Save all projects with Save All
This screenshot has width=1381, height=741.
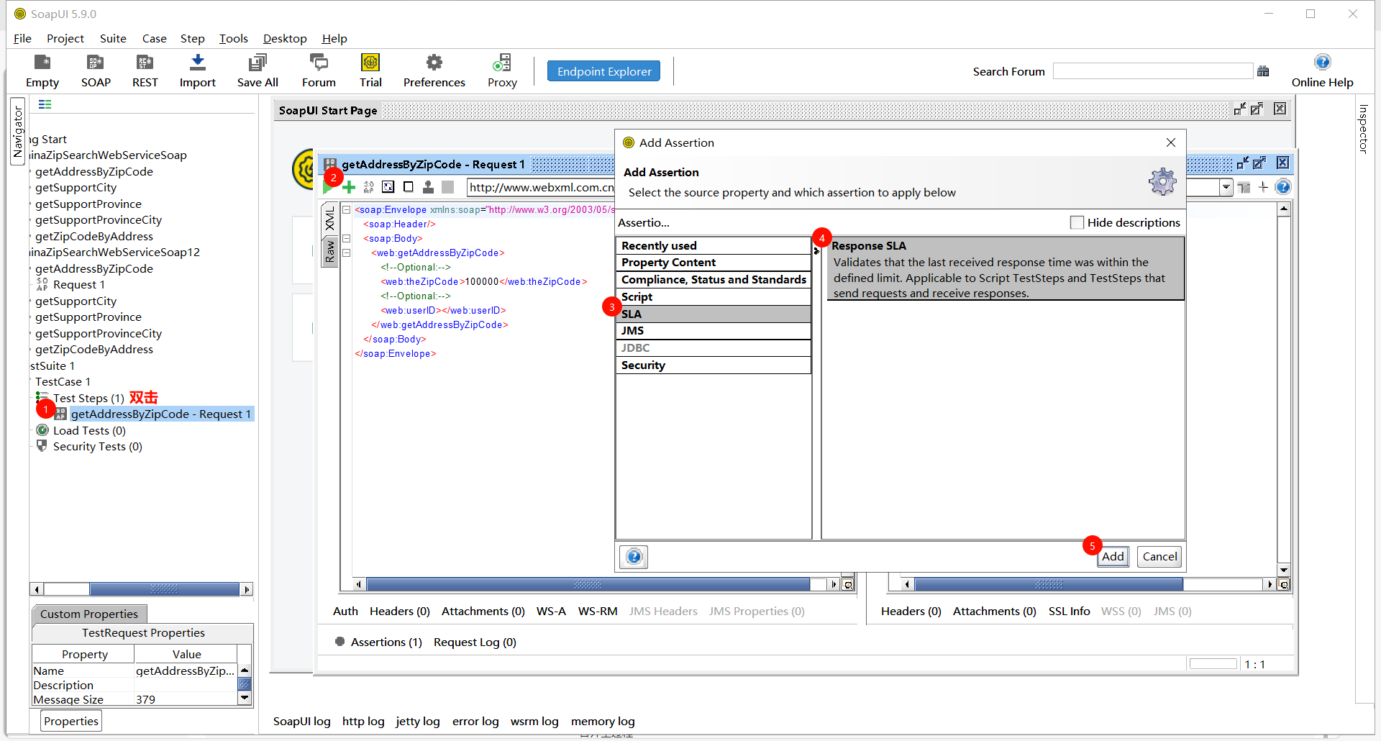tap(257, 71)
